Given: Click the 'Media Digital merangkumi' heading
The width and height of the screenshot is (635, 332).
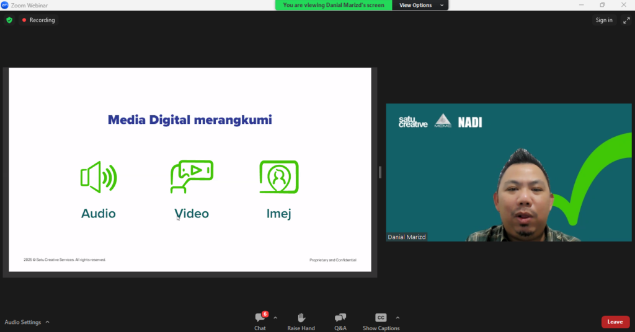Looking at the screenshot, I should 190,120.
